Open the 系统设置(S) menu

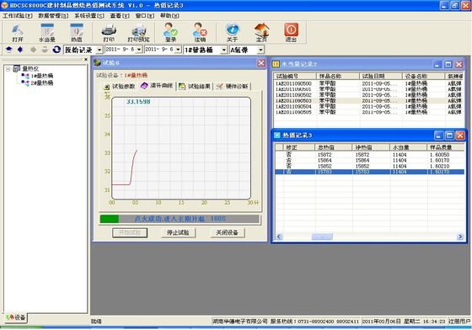(89, 16)
